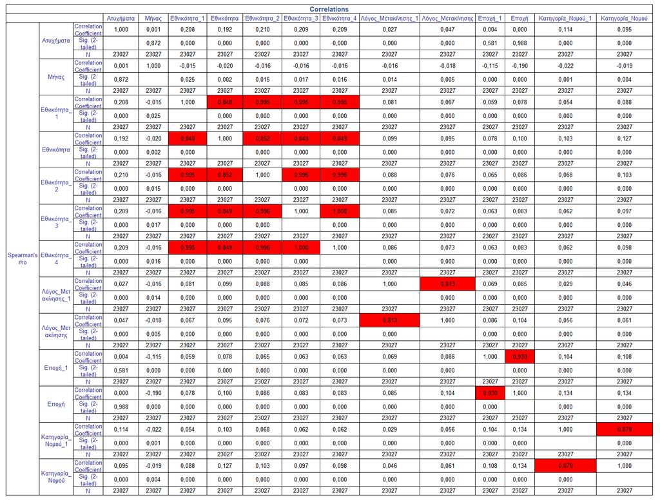Select the Κατηγορία_Νομού_1 column header
The image size is (660, 502).
coord(565,19)
